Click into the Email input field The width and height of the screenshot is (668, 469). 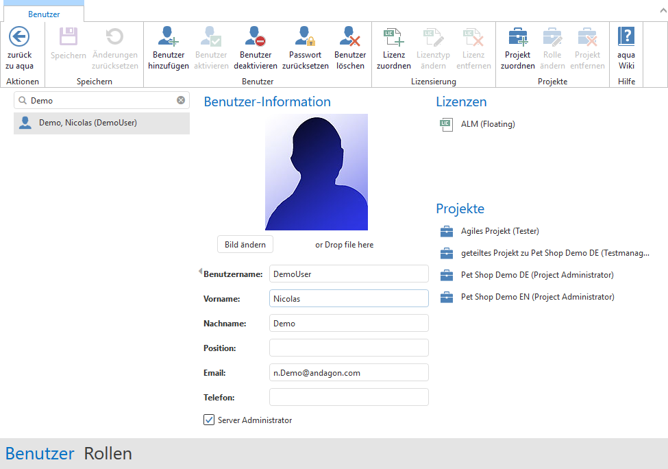point(348,372)
